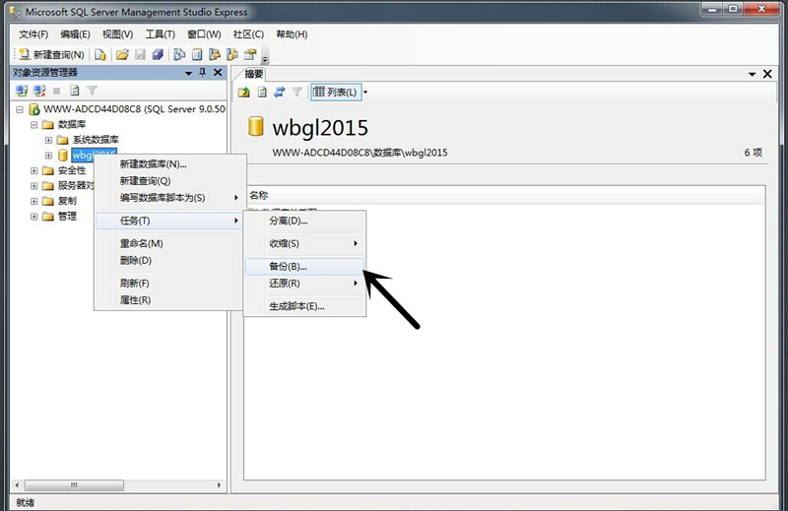Open the 帮助(H) menu
788x511 pixels.
coord(292,34)
